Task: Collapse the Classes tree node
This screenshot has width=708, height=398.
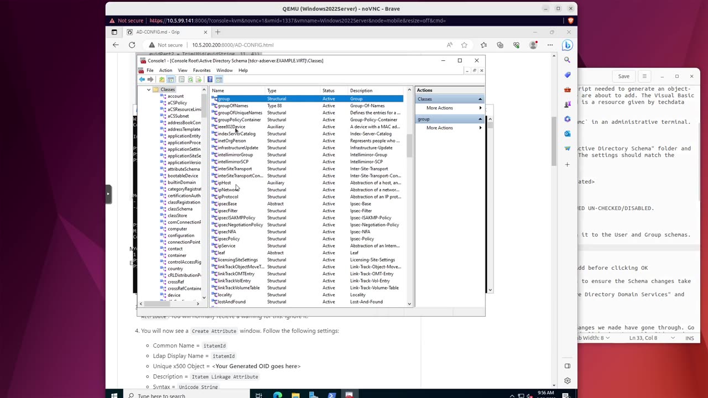Action: [149, 90]
